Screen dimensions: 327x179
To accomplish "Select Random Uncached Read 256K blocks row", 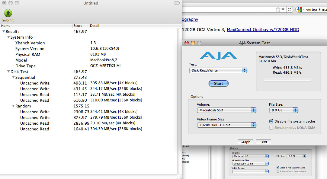I will tap(89, 129).
